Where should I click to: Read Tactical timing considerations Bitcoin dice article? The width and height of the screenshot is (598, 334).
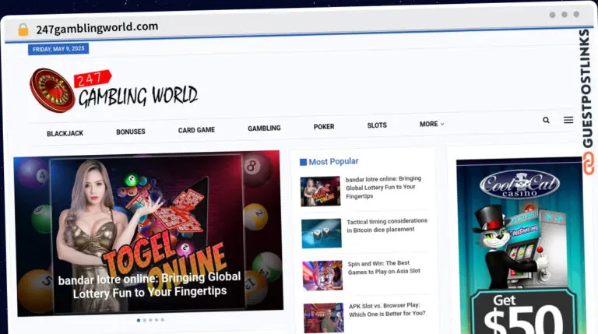tap(387, 225)
